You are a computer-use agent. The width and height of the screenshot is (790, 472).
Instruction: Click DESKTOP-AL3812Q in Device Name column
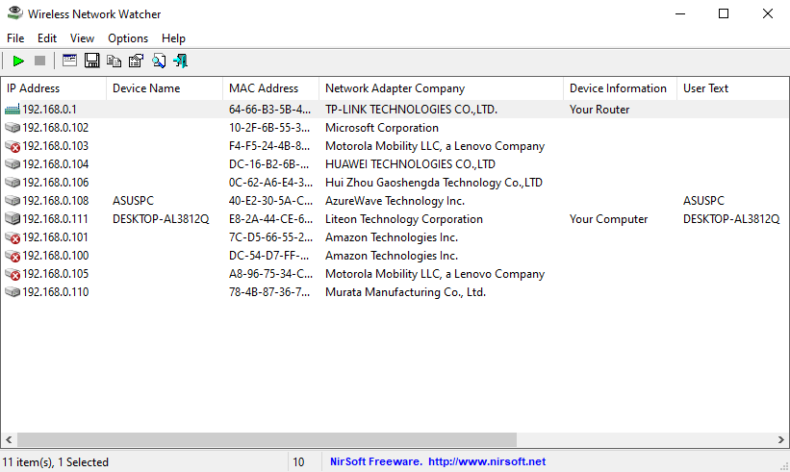pyautogui.click(x=161, y=219)
